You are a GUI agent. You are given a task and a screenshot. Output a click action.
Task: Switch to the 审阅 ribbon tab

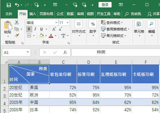(x=80, y=14)
